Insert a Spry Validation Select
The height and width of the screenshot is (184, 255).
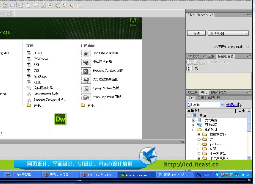pos(58,6)
